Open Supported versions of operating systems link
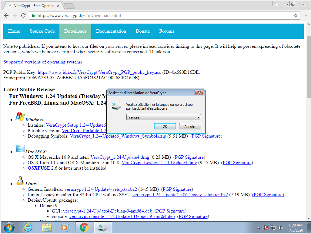 43,62
